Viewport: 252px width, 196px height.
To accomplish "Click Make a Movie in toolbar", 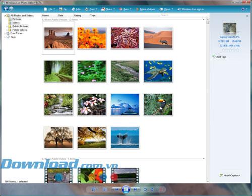I will (146, 9).
